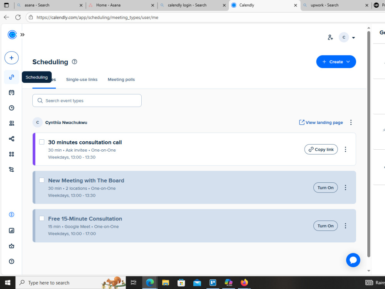Click the browser address bar URL

coord(97,17)
